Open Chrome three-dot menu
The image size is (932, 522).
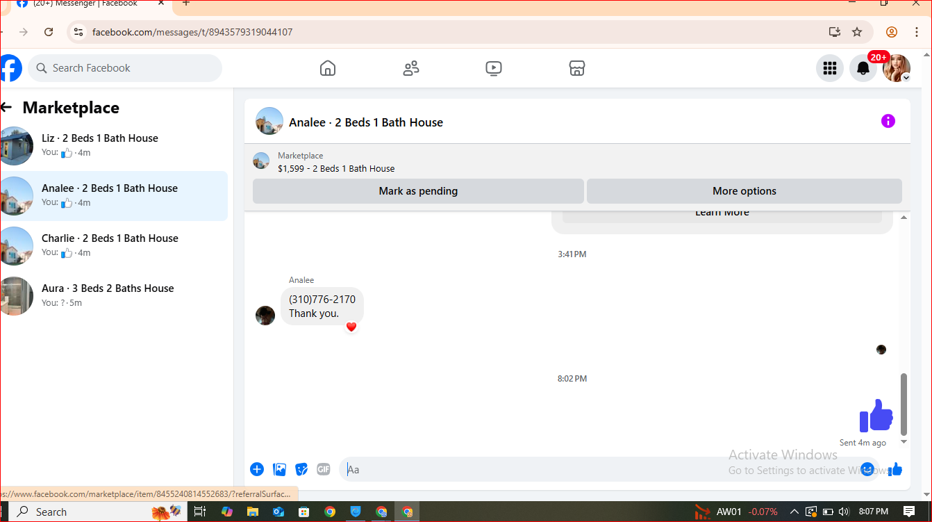pyautogui.click(x=917, y=32)
